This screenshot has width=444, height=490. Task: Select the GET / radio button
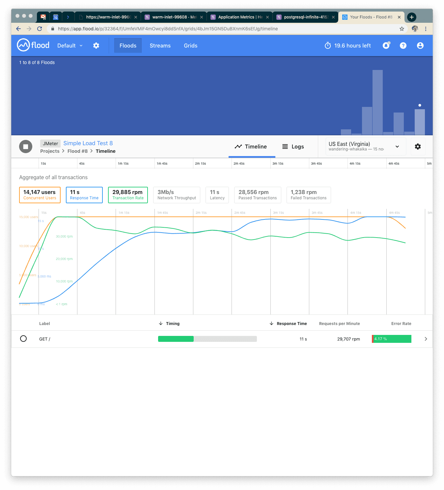(23, 339)
